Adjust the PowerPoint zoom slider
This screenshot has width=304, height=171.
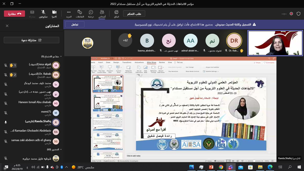click(255, 161)
